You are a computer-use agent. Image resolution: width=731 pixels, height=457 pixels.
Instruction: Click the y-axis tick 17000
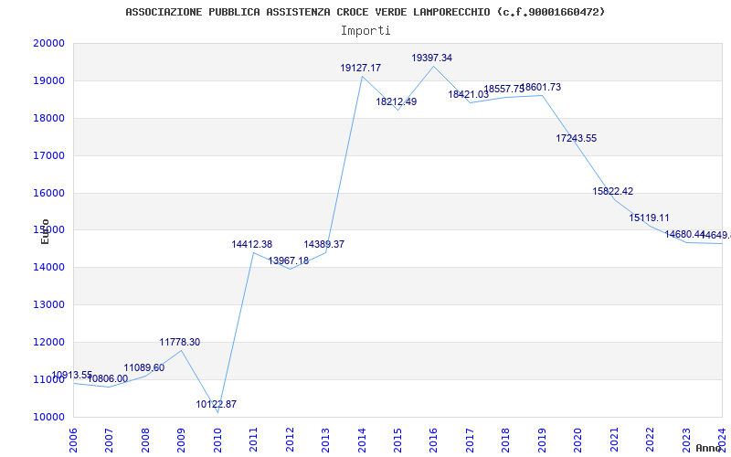tap(48, 155)
